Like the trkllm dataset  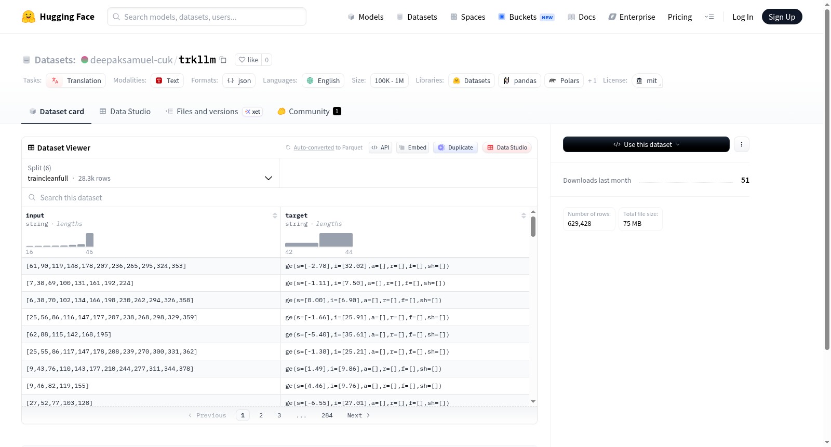tap(248, 60)
